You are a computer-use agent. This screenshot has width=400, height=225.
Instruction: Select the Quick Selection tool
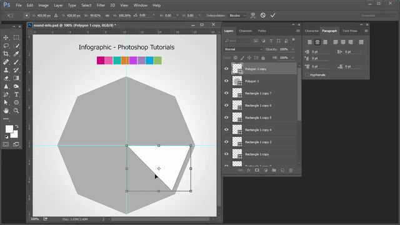[16, 46]
